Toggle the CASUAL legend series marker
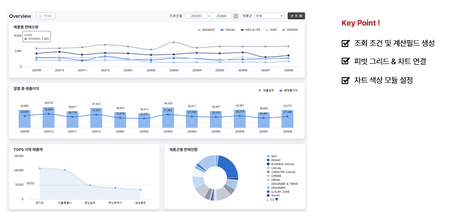This screenshot has height=218, width=474. pyautogui.click(x=222, y=30)
